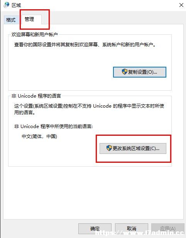Click the 非 Unicode 程序的语言 group heading

click(36, 96)
